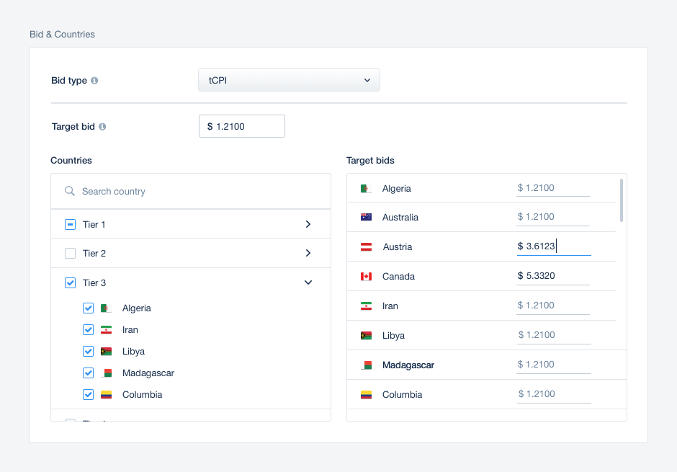Click the main Target bid input field
677x472 pixels.
click(242, 126)
